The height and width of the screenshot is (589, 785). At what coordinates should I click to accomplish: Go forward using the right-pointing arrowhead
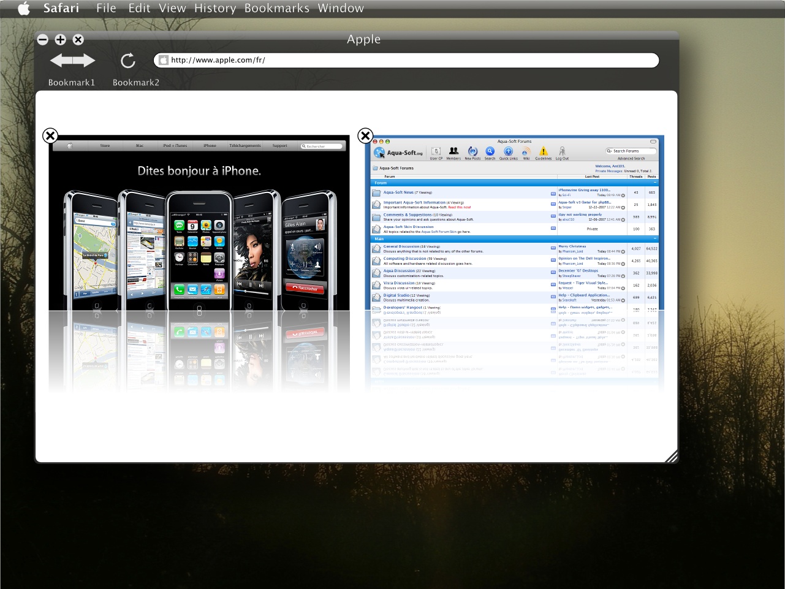(85, 60)
